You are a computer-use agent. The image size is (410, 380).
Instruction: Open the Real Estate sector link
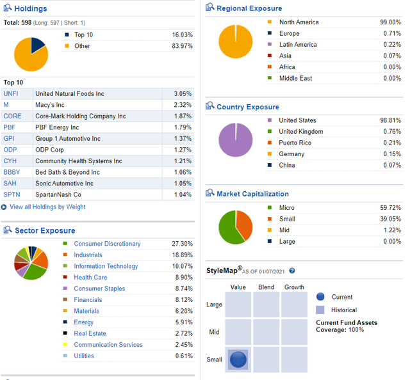point(90,333)
